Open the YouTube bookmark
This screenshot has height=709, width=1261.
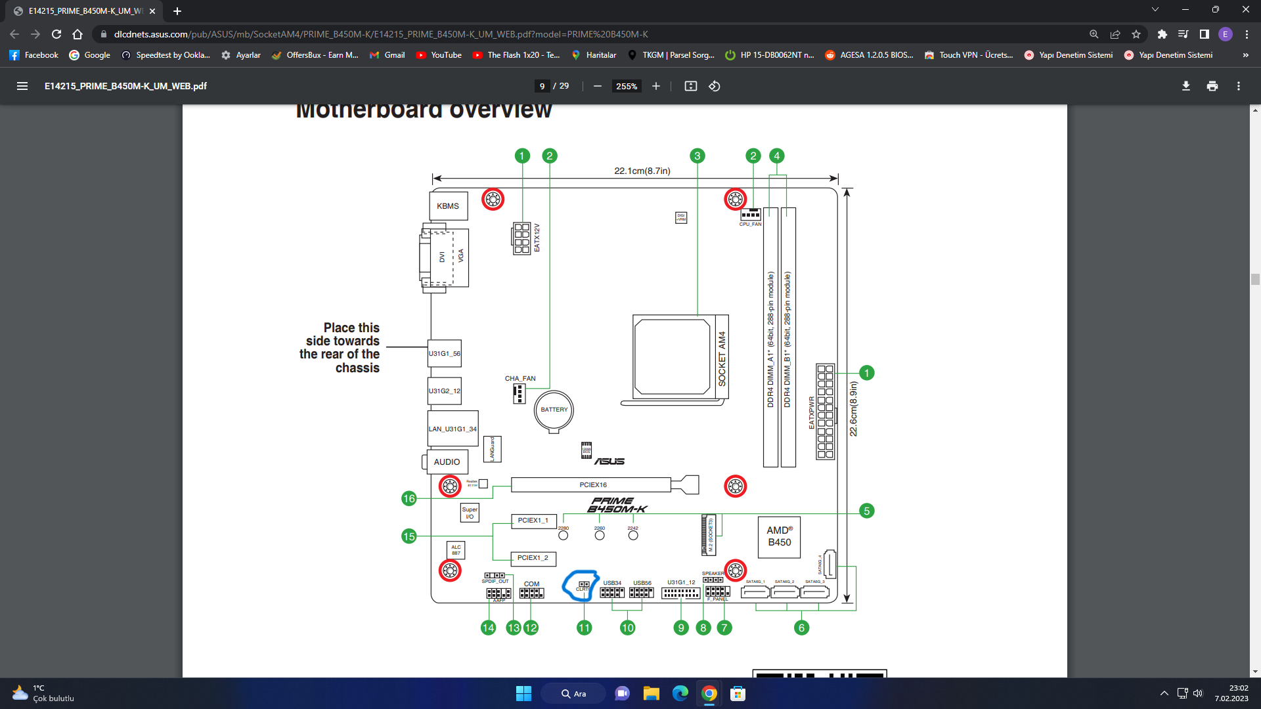[439, 55]
